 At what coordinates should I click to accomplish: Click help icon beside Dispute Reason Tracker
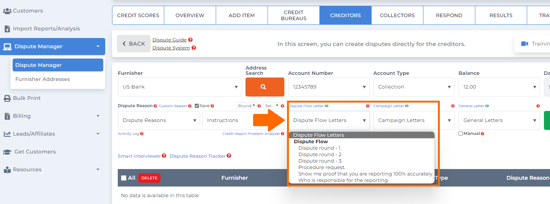pos(229,156)
